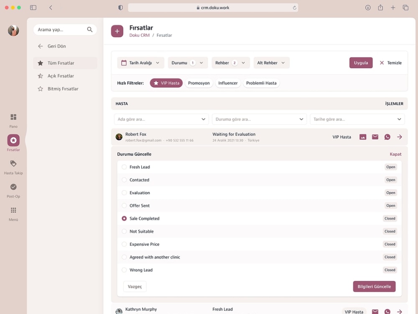Click the plus add-opportunity button
418x314 pixels.
(117, 31)
